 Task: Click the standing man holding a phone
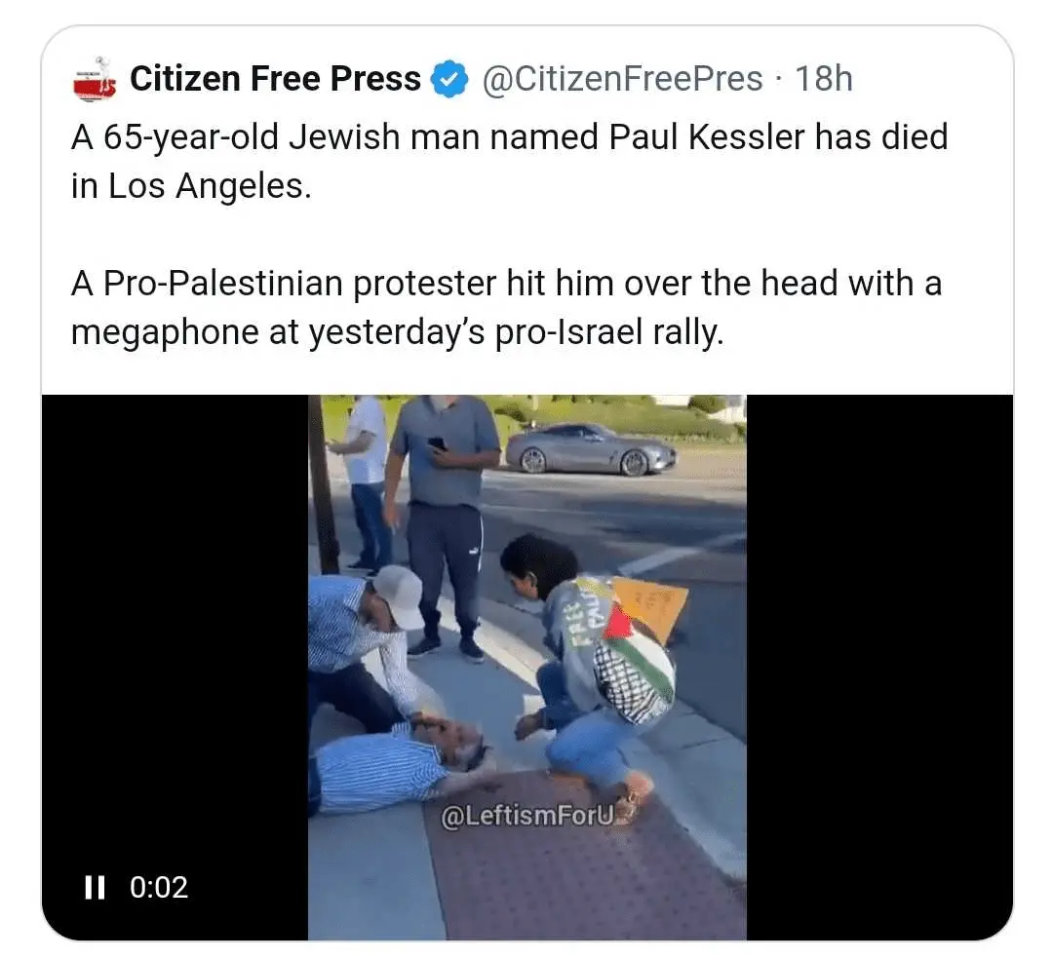(x=445, y=523)
